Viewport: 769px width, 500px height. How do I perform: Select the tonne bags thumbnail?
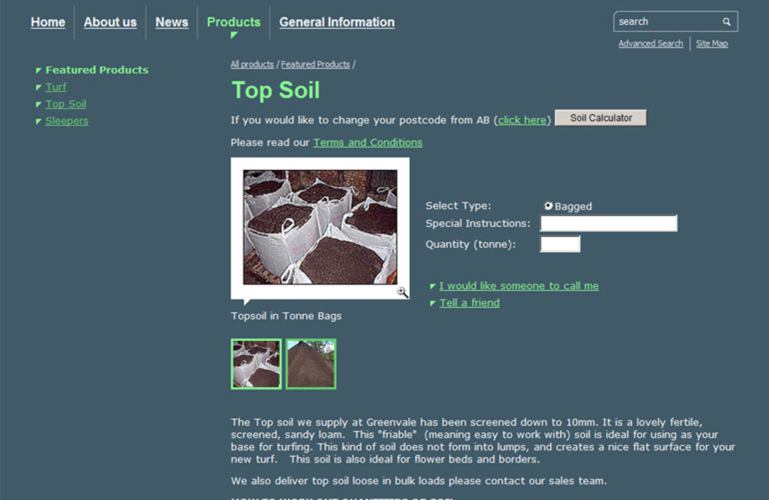pos(256,364)
